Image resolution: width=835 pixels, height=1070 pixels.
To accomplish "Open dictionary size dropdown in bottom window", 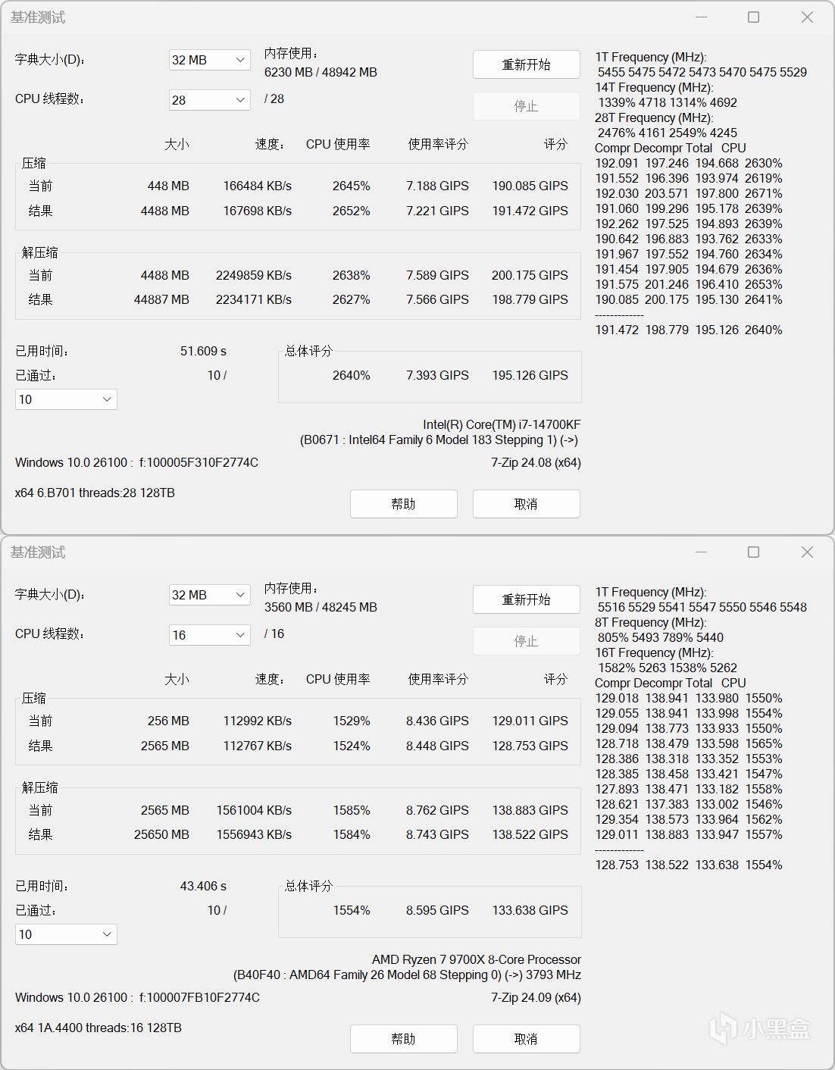I will coord(209,595).
